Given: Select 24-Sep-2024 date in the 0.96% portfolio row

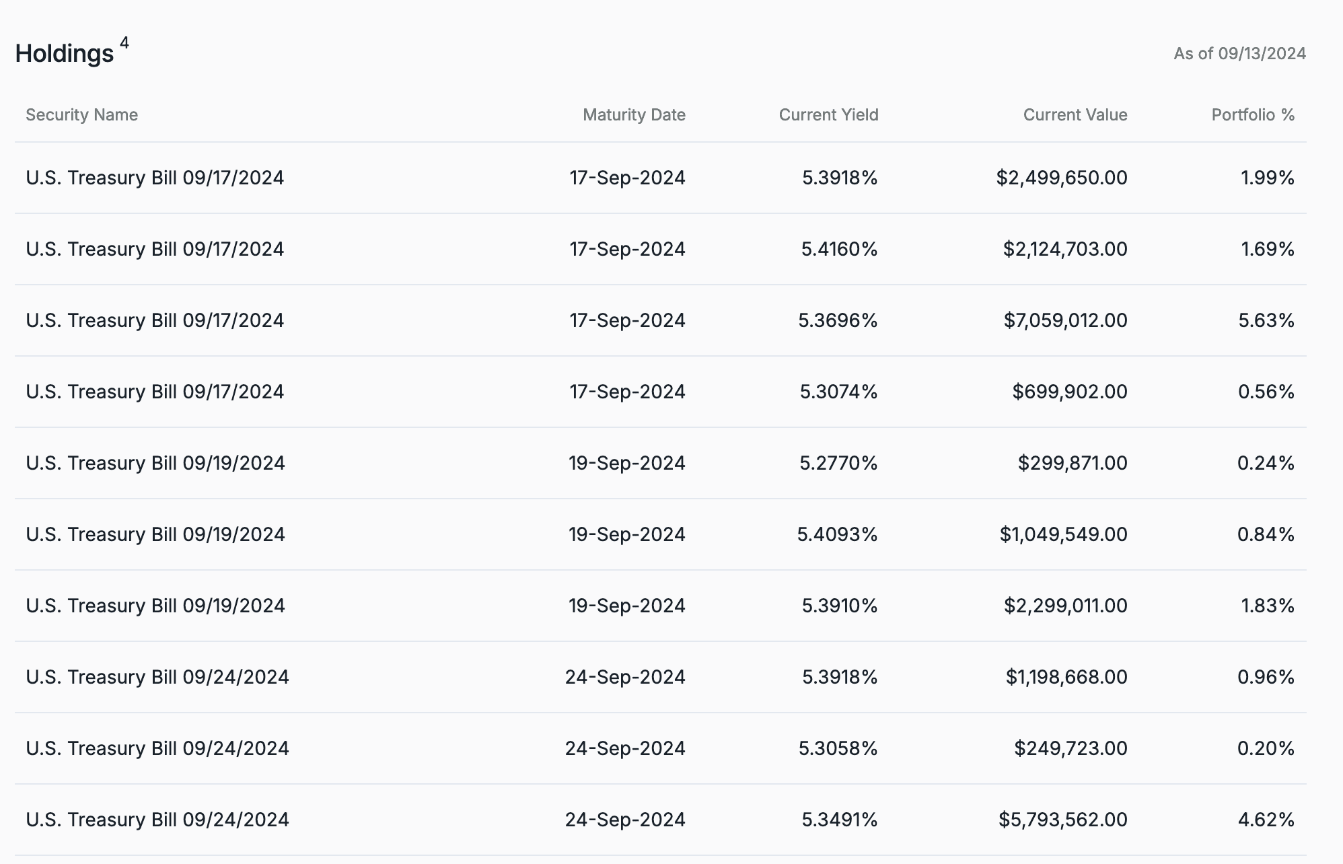Looking at the screenshot, I should click(x=625, y=677).
